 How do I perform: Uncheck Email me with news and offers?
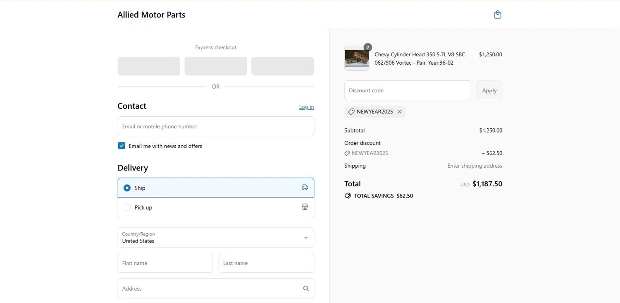(x=122, y=146)
